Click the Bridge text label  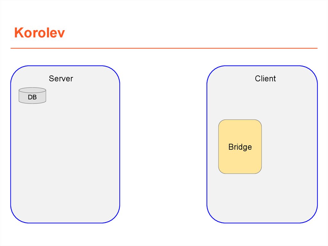240,147
